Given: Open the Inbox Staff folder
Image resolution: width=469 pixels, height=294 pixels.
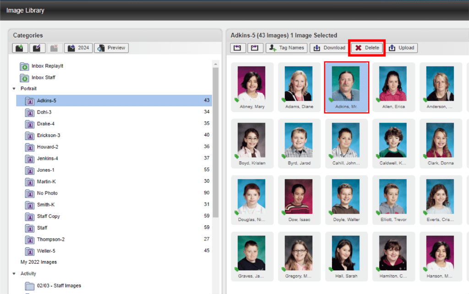Looking at the screenshot, I should 38,78.
